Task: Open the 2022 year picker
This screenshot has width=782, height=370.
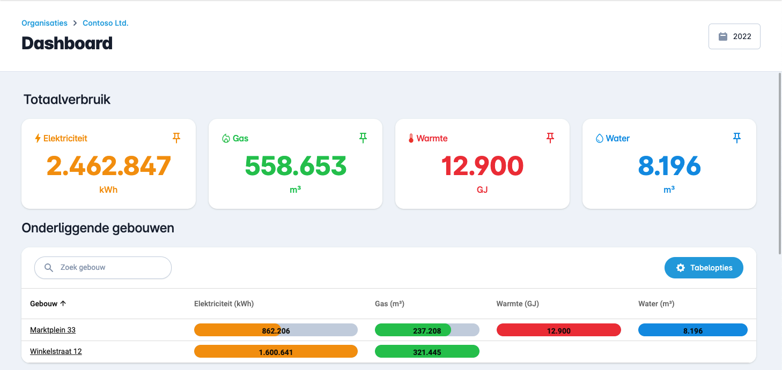Action: (x=734, y=36)
